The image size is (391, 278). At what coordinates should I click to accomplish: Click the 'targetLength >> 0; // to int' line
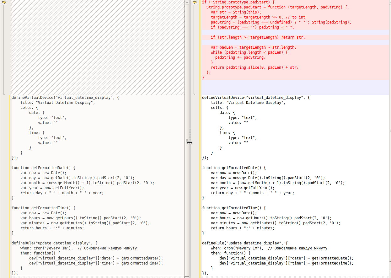tap(258, 17)
